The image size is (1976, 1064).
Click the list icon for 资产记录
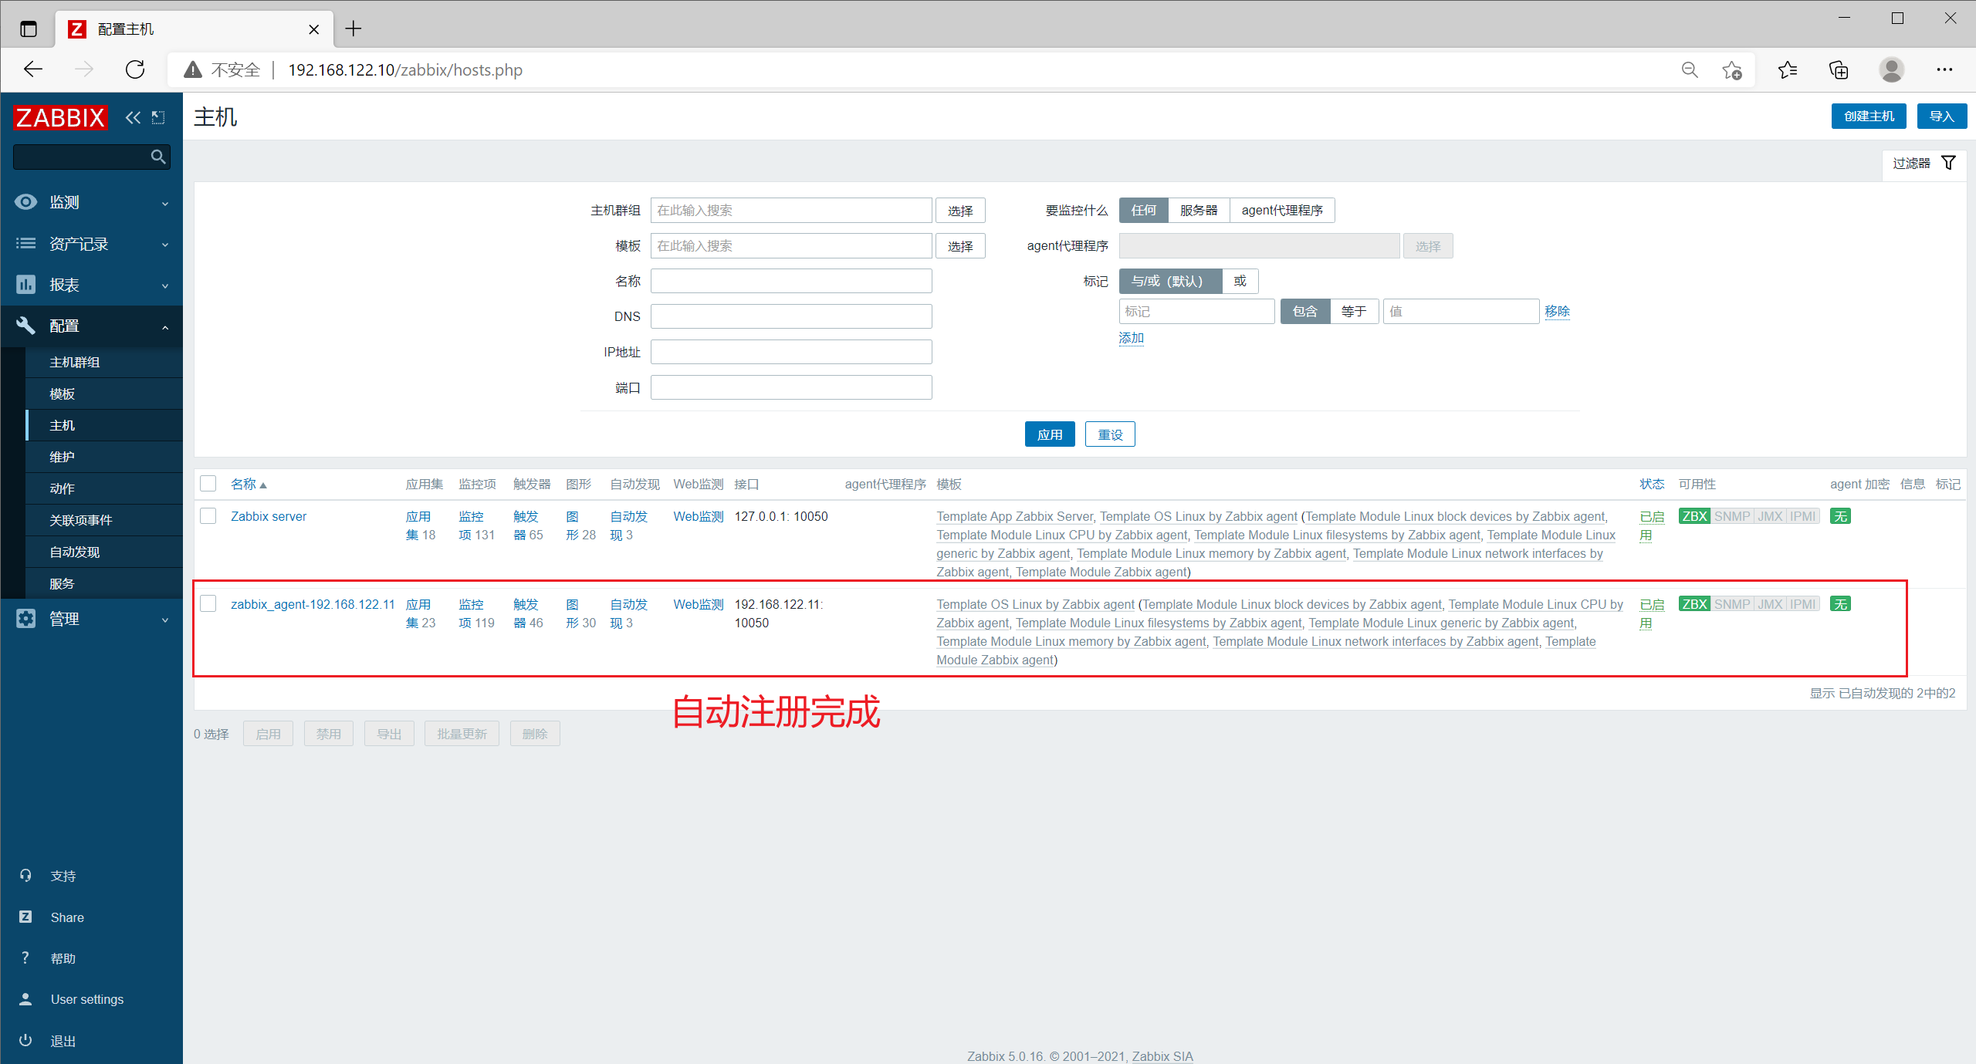click(25, 244)
